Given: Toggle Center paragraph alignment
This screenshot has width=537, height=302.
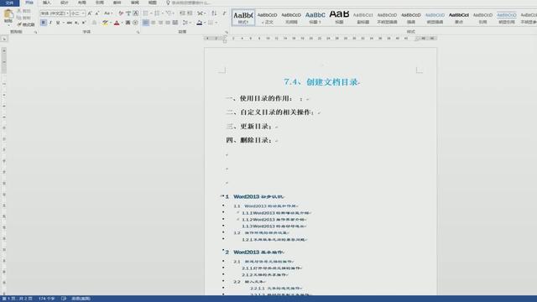Looking at the screenshot, I should pyautogui.click(x=153, y=23).
